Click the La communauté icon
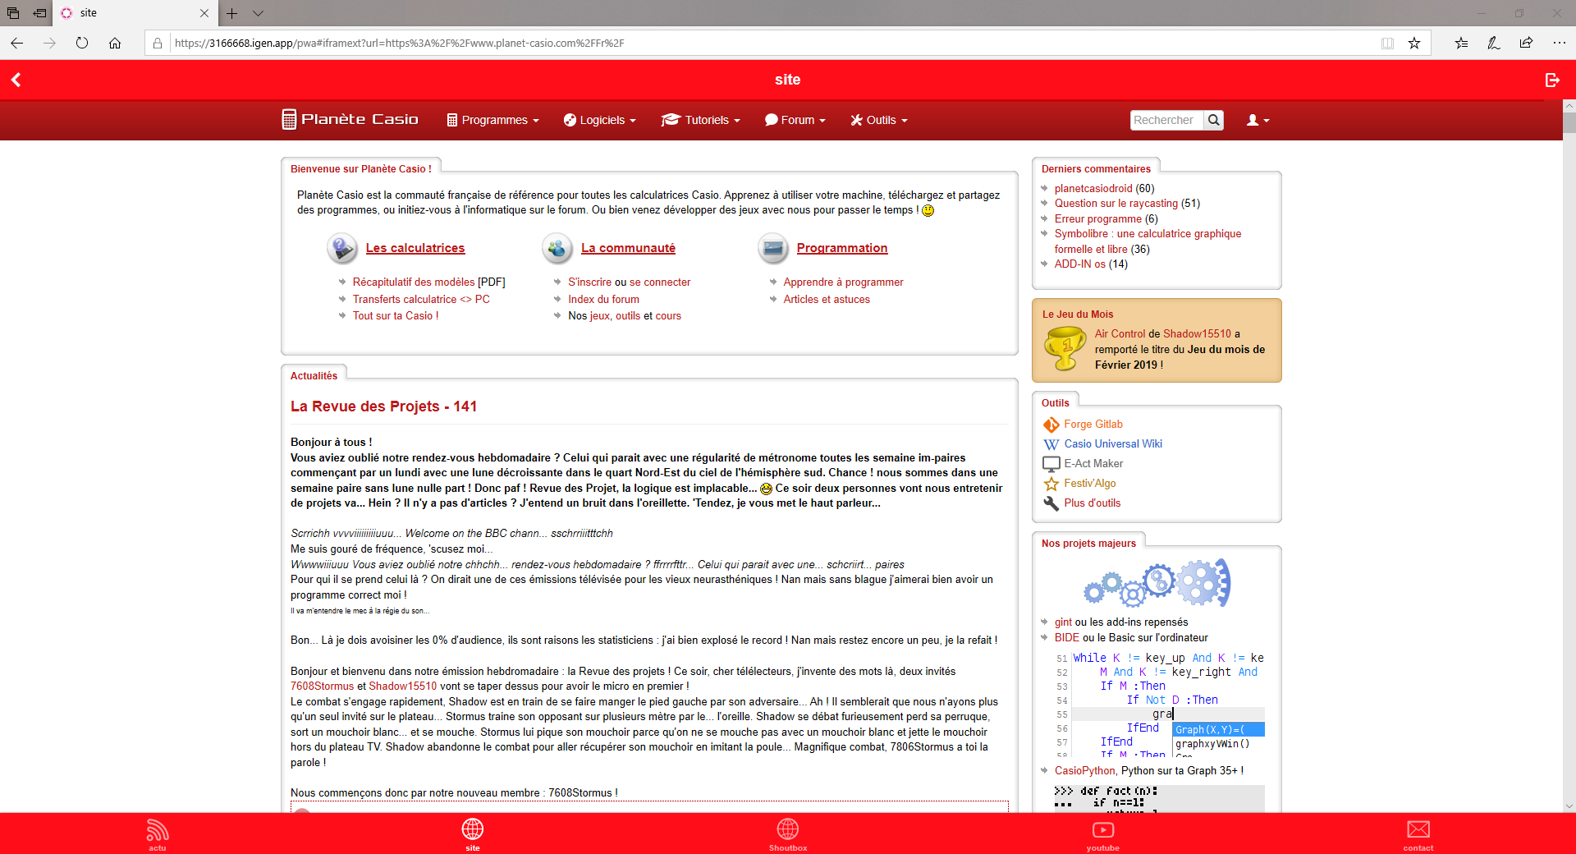 pos(557,248)
